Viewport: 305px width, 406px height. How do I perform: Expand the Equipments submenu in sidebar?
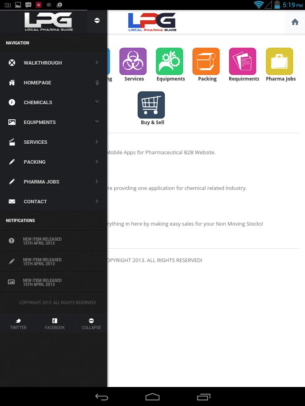(x=54, y=122)
